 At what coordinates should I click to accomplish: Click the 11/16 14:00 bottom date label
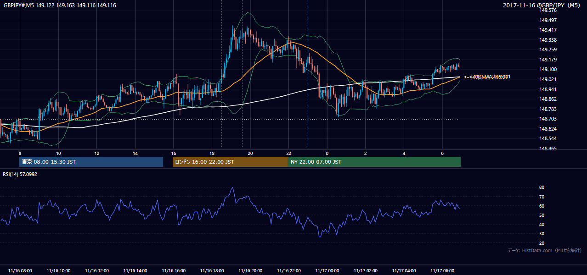tap(135, 271)
